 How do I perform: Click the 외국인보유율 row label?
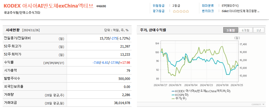pos(13,87)
